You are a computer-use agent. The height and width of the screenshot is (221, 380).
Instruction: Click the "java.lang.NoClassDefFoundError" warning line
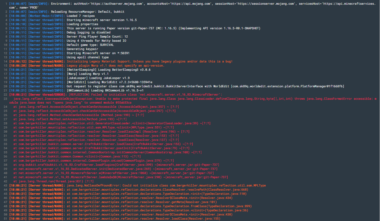pyautogui.click(x=166, y=186)
